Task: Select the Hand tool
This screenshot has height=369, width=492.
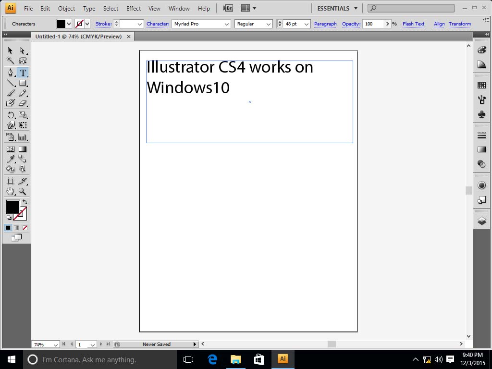Action: (11, 191)
